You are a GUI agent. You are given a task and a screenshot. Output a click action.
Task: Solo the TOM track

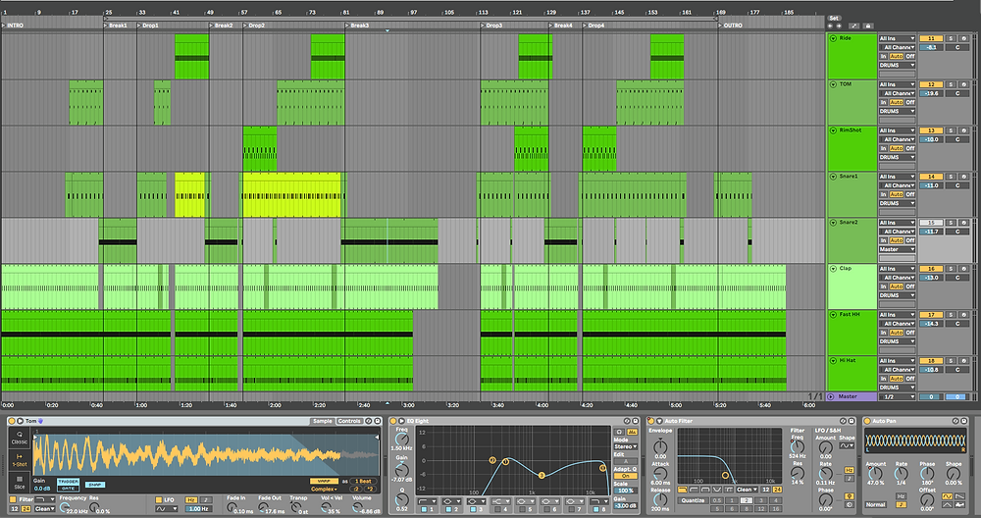951,84
